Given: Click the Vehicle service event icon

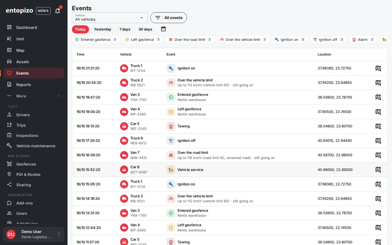Looking at the screenshot, I should [171, 170].
